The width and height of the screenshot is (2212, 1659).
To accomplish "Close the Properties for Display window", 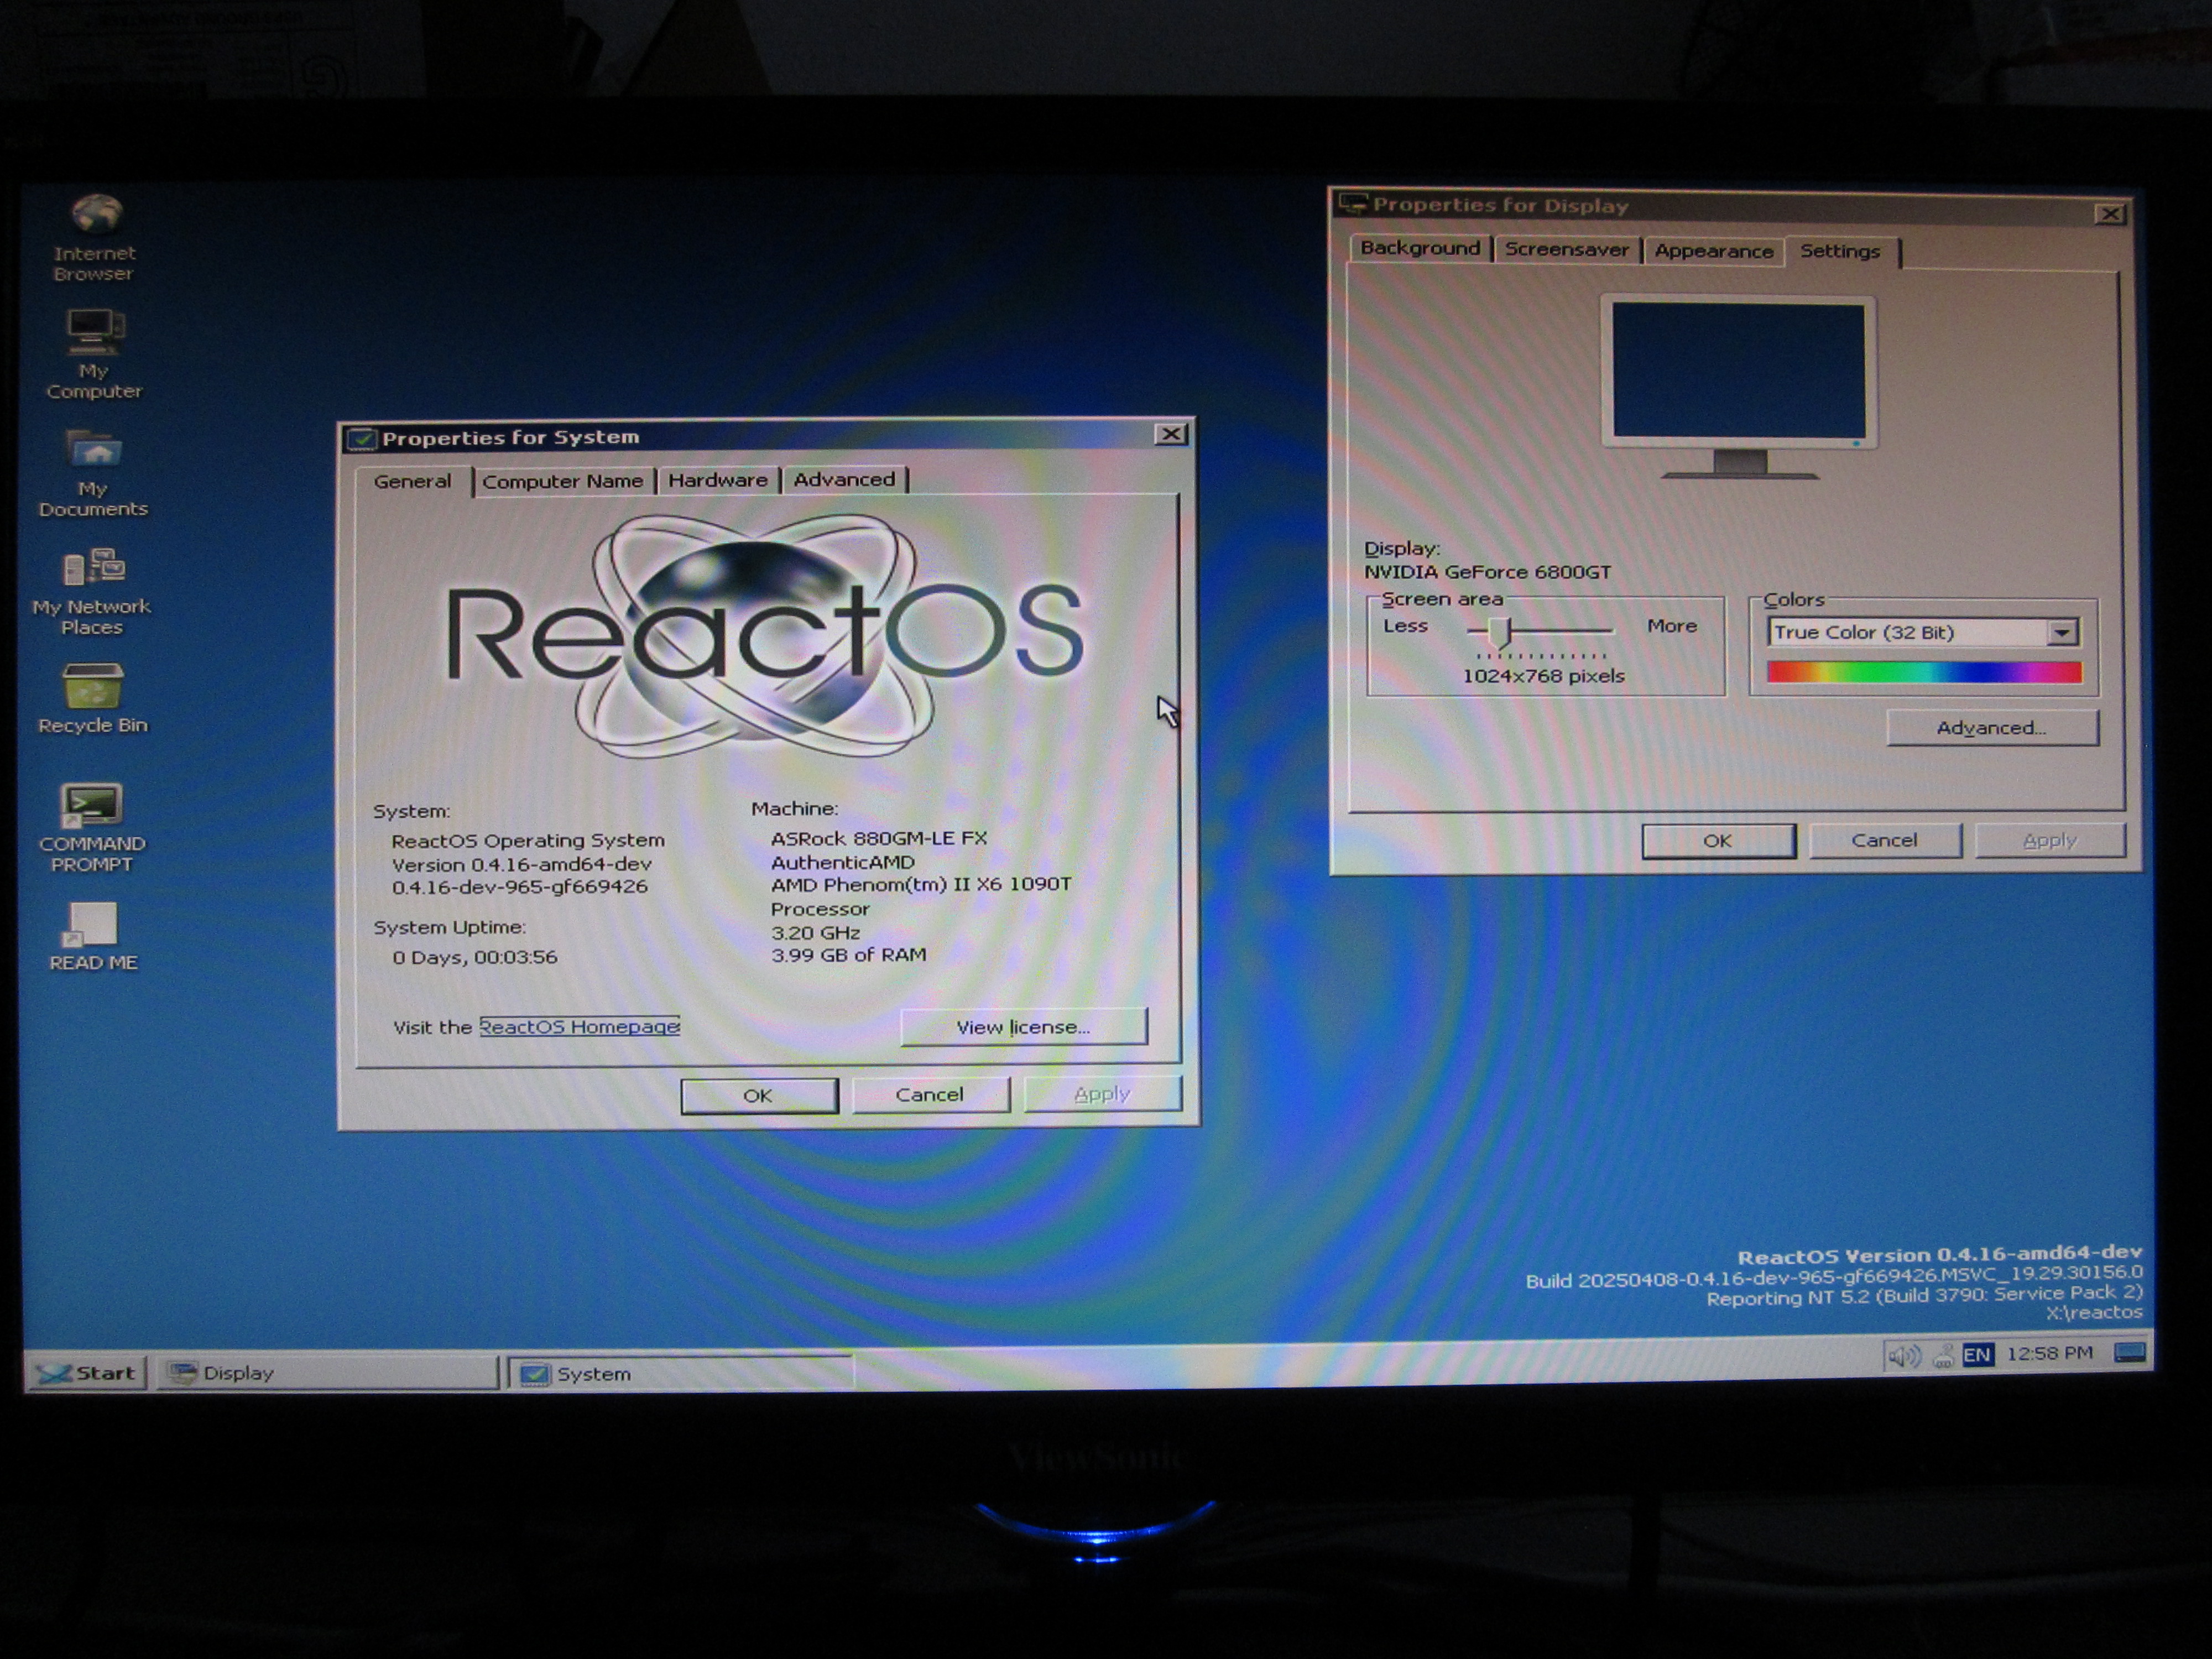I will click(2110, 214).
